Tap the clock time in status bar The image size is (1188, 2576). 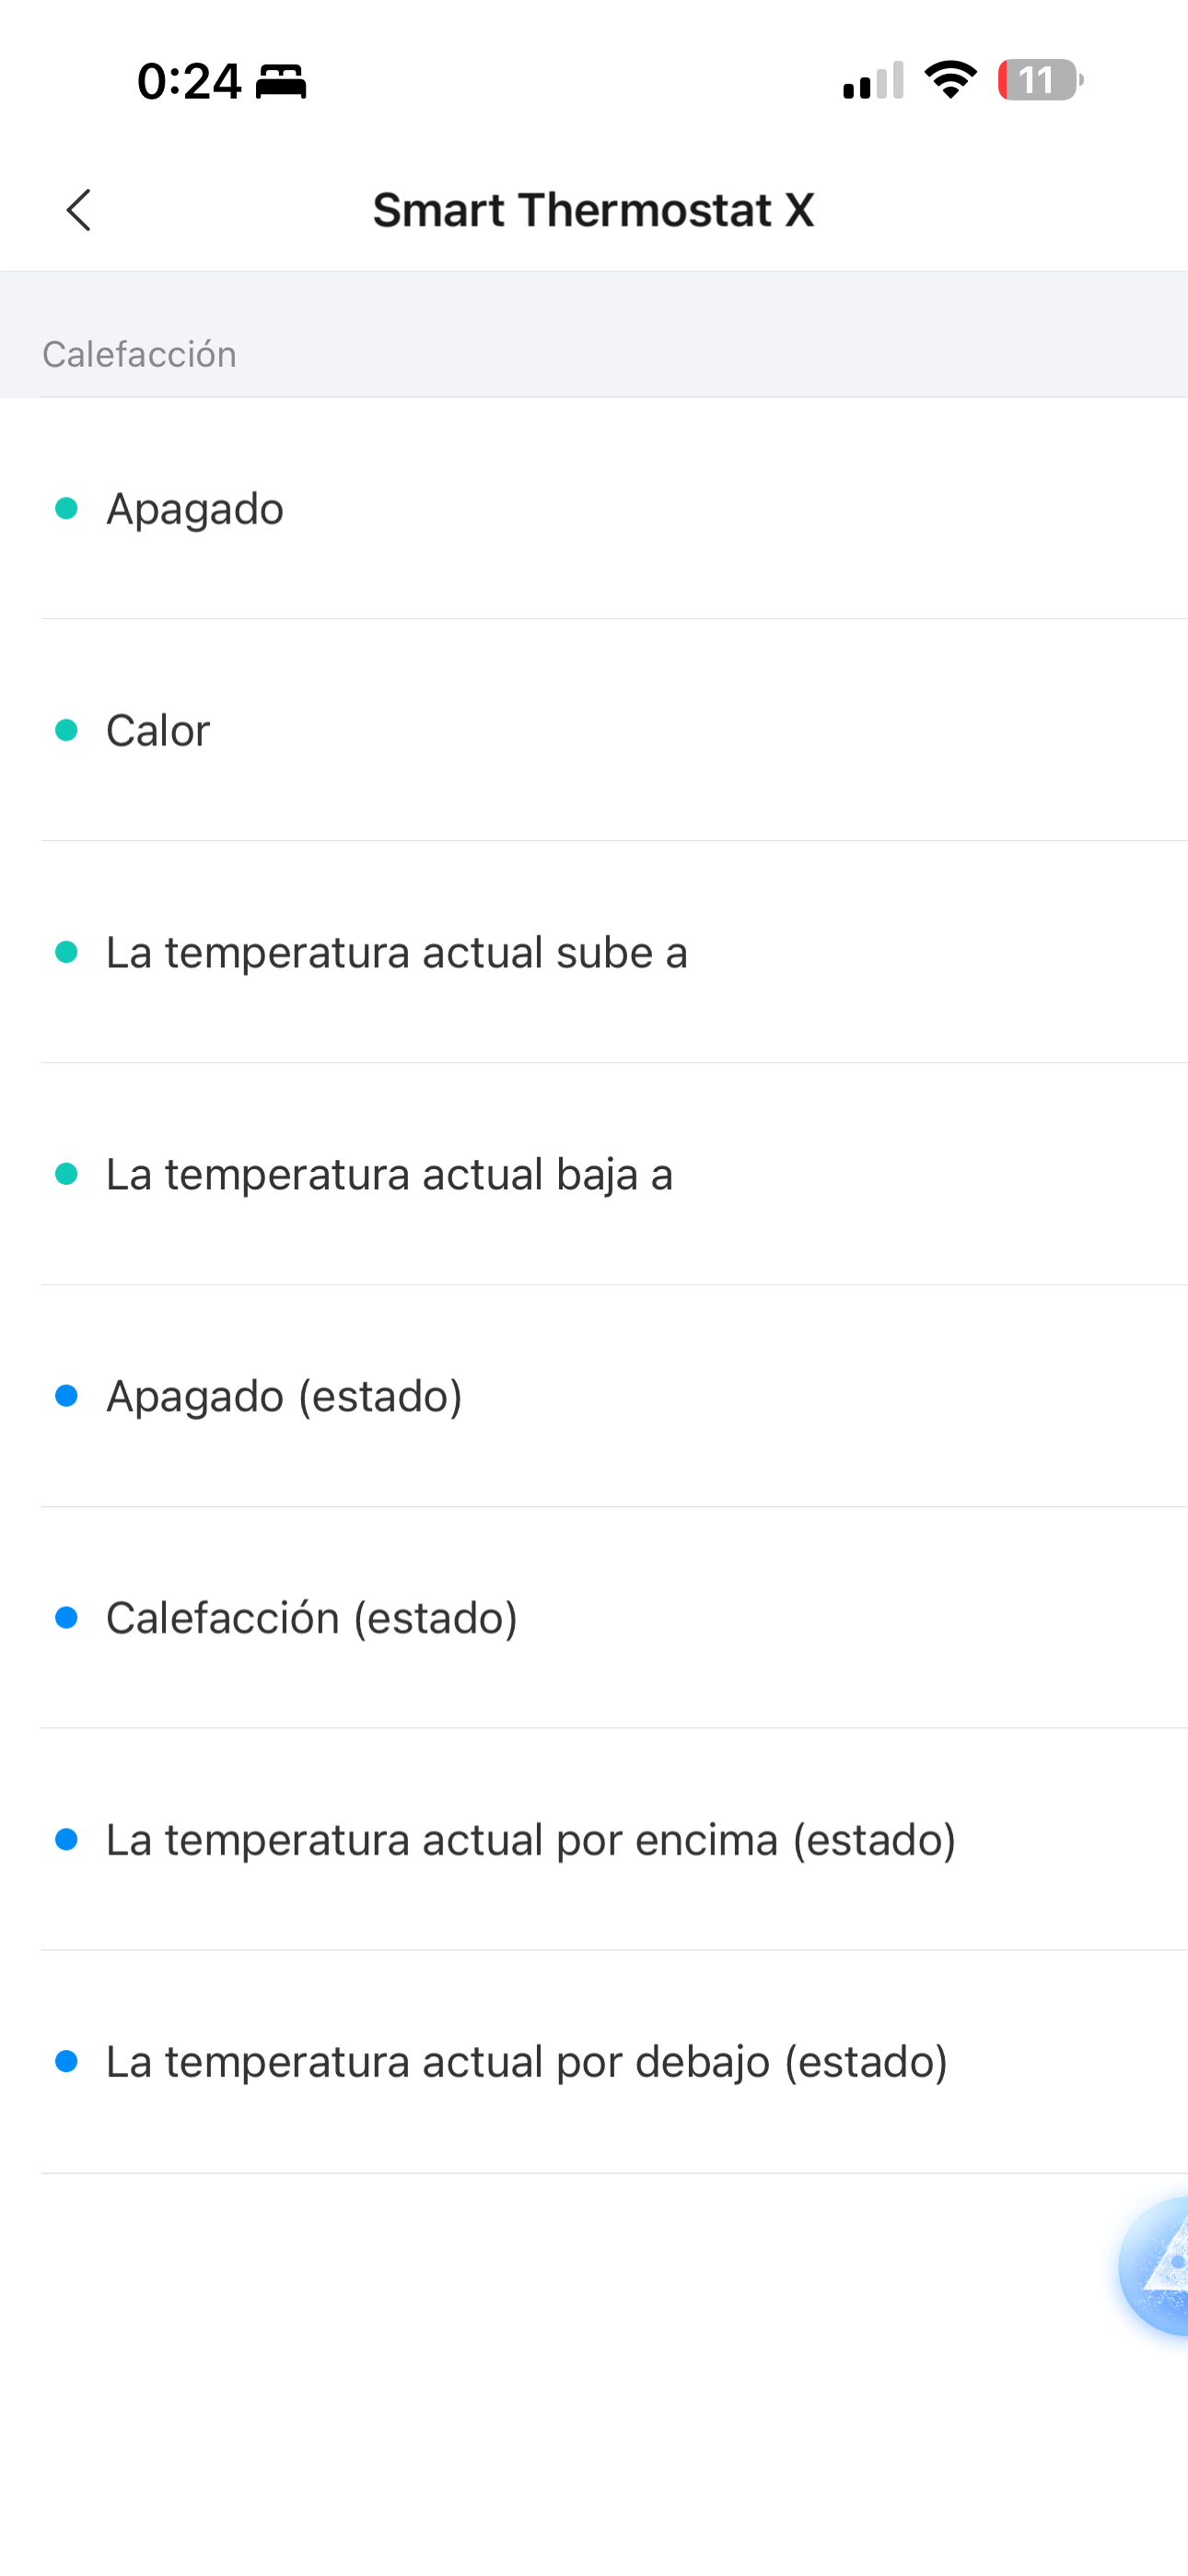[x=189, y=81]
